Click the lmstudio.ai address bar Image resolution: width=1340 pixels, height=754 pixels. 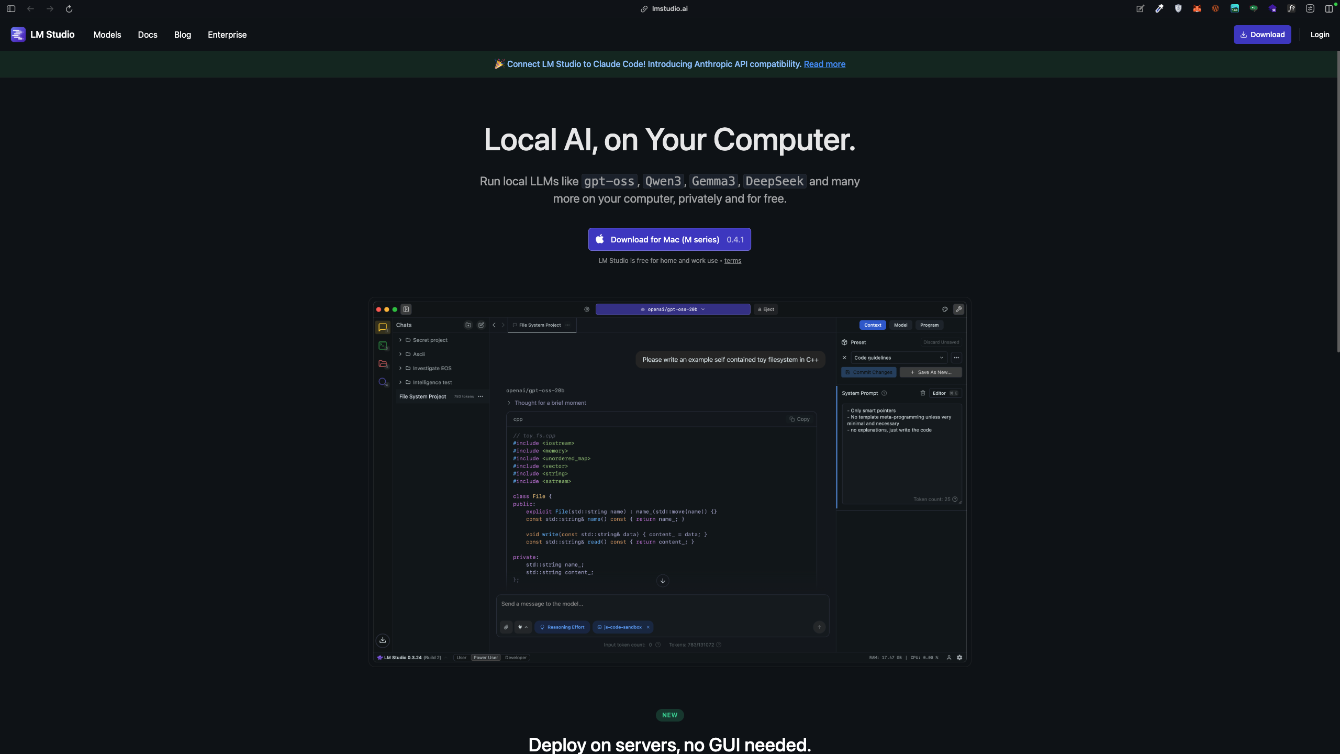(x=669, y=8)
